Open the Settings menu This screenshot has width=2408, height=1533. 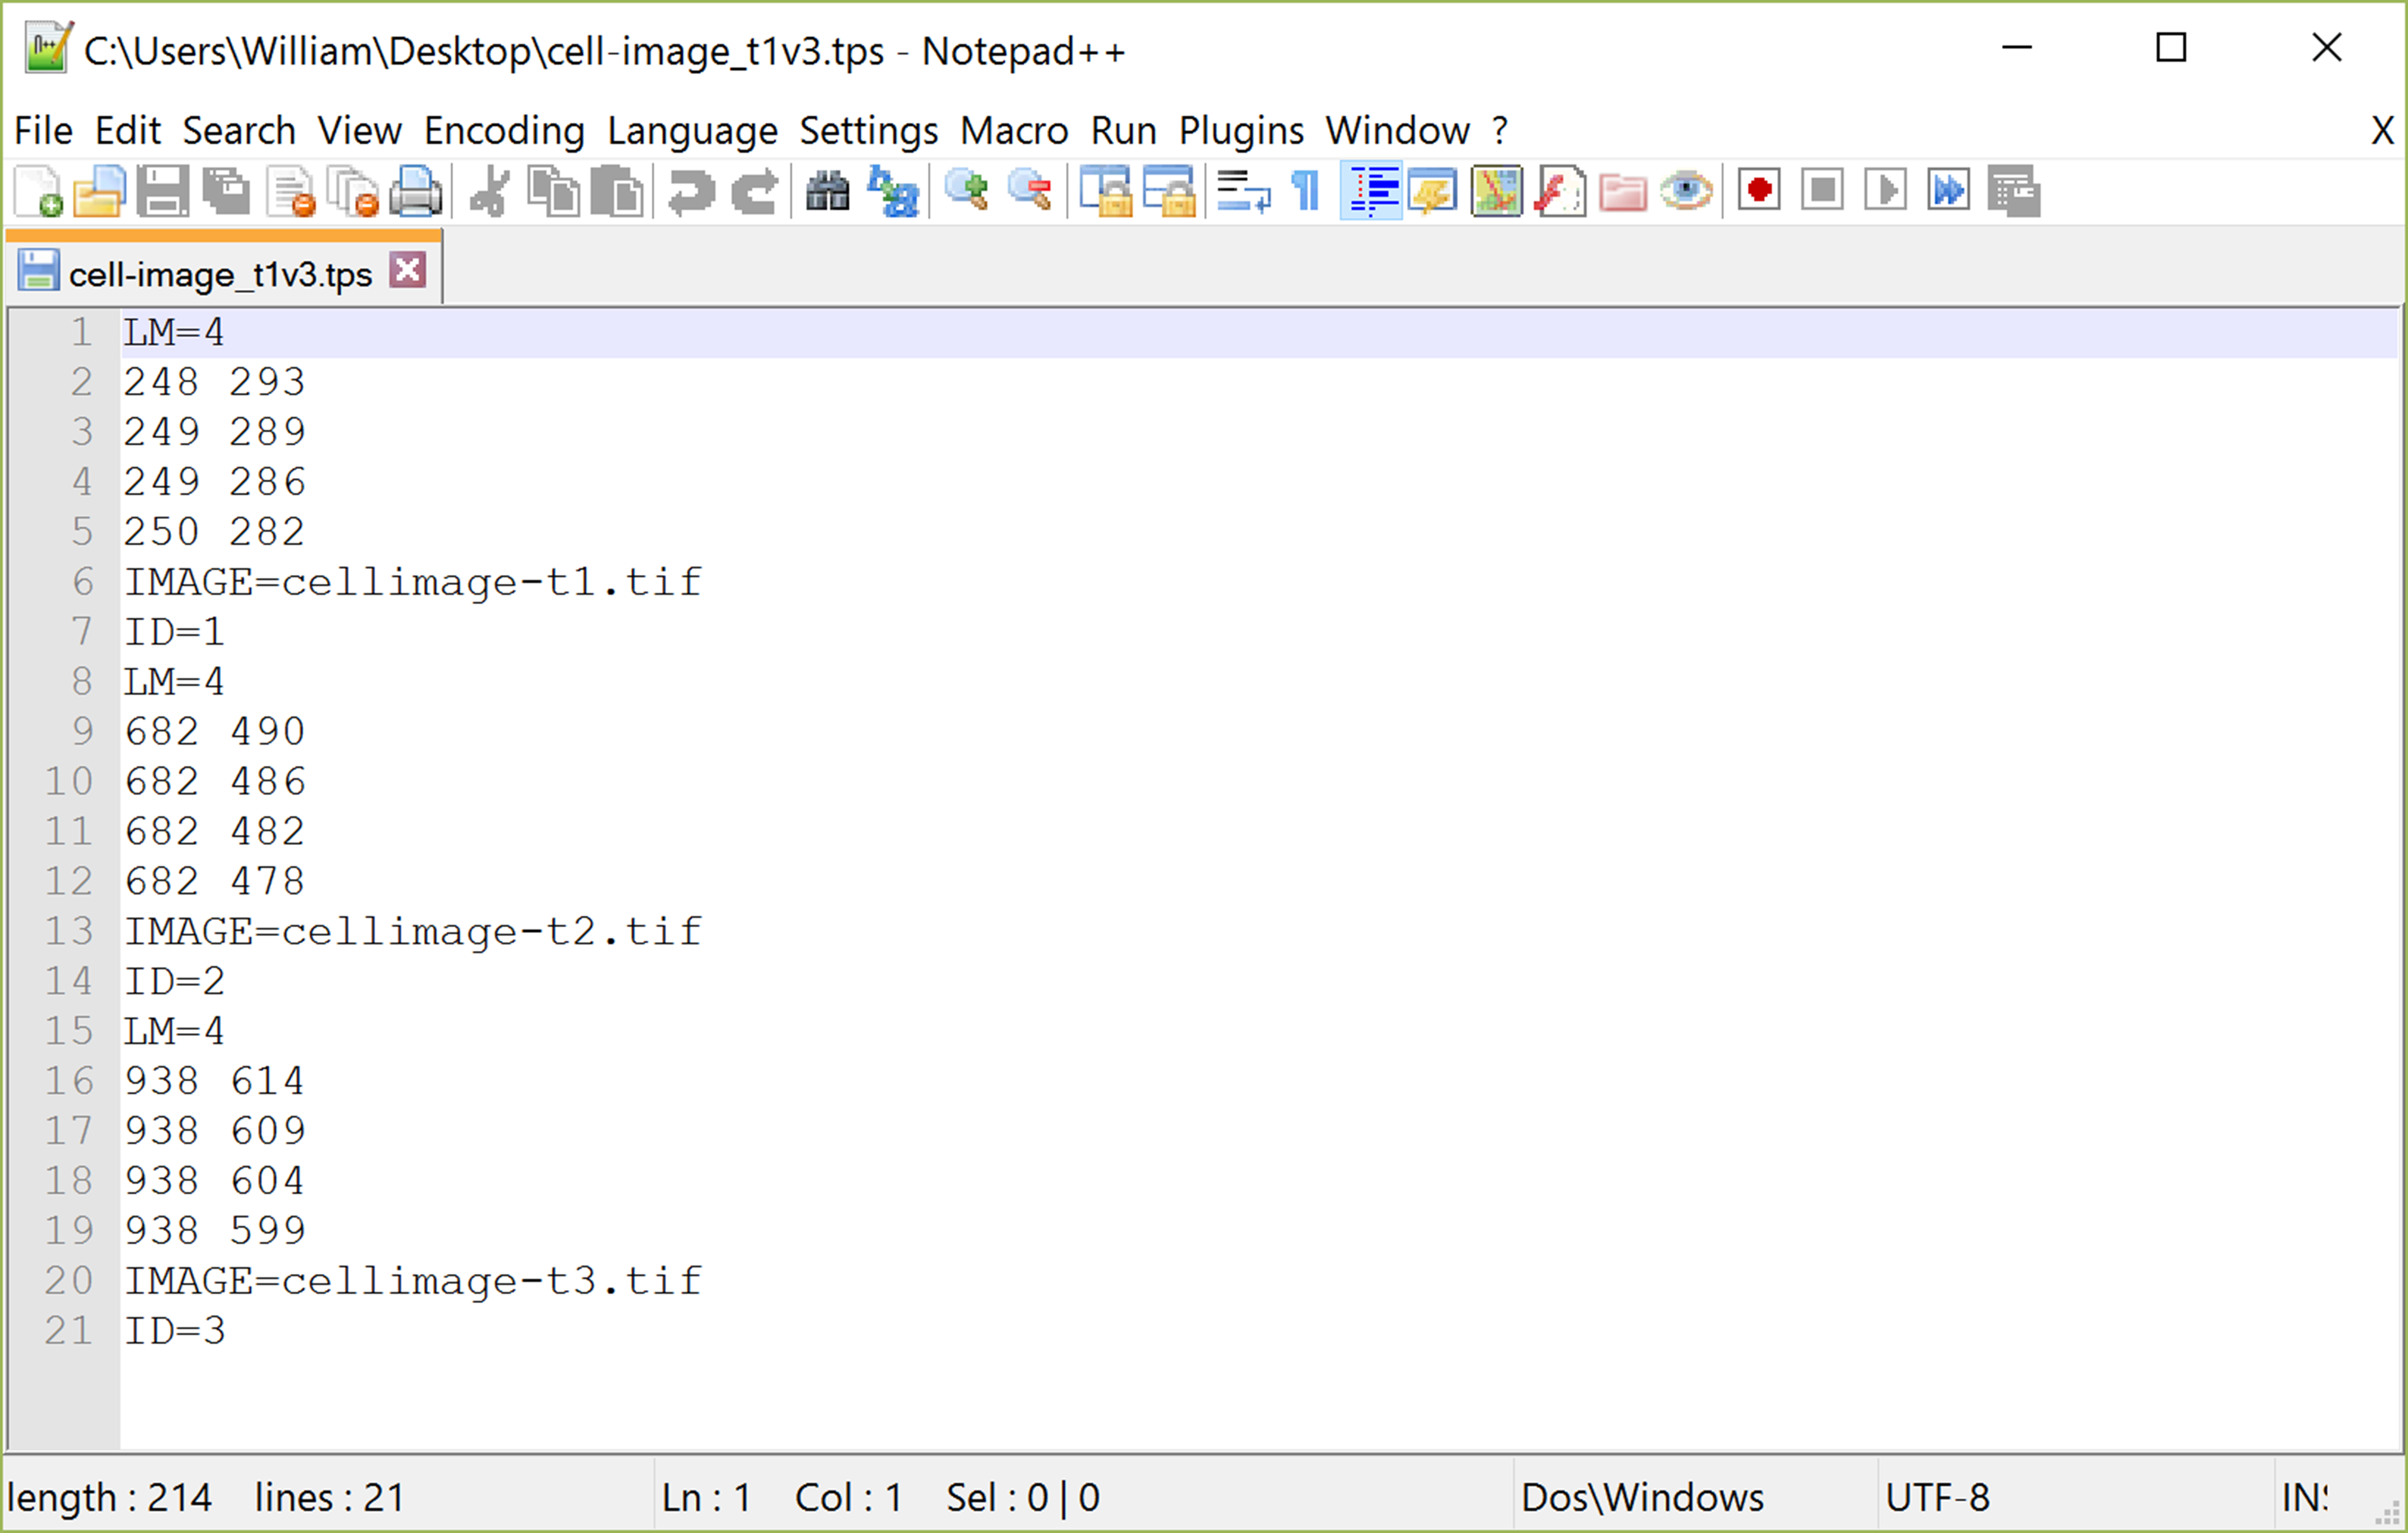[869, 131]
